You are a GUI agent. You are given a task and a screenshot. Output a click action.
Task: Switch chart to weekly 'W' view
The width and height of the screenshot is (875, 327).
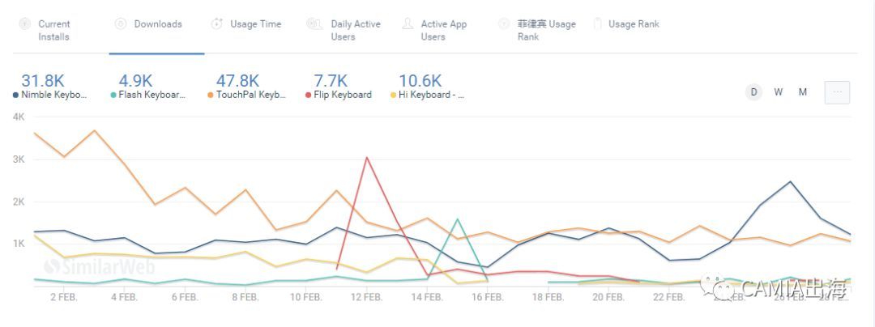click(778, 92)
